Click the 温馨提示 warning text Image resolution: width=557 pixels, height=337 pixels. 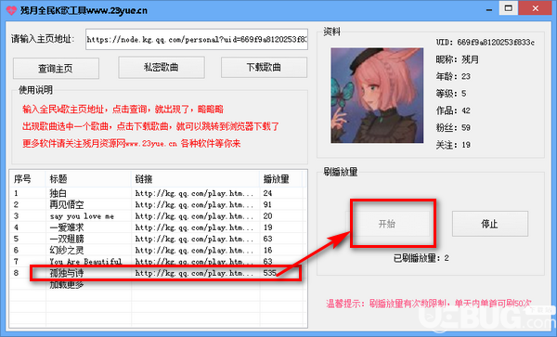429,304
